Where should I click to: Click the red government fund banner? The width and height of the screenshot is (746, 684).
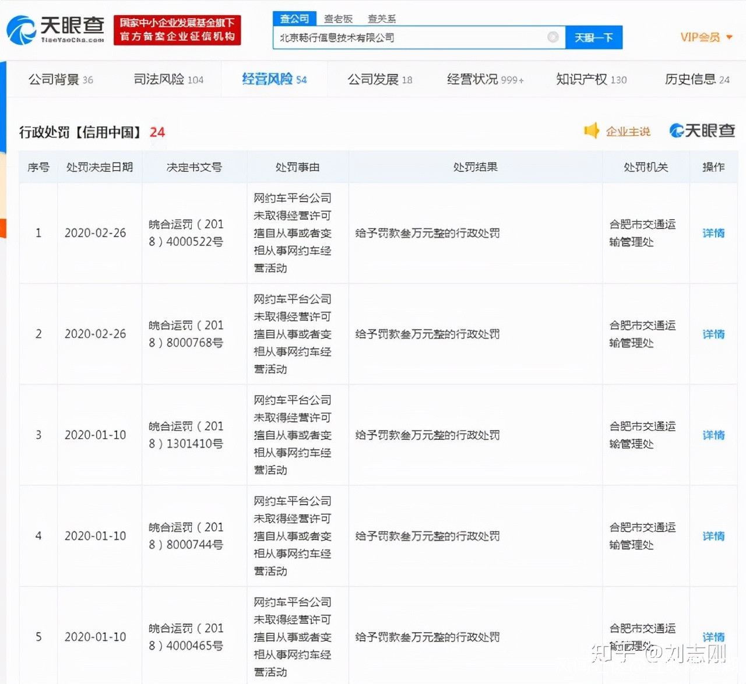coord(177,30)
